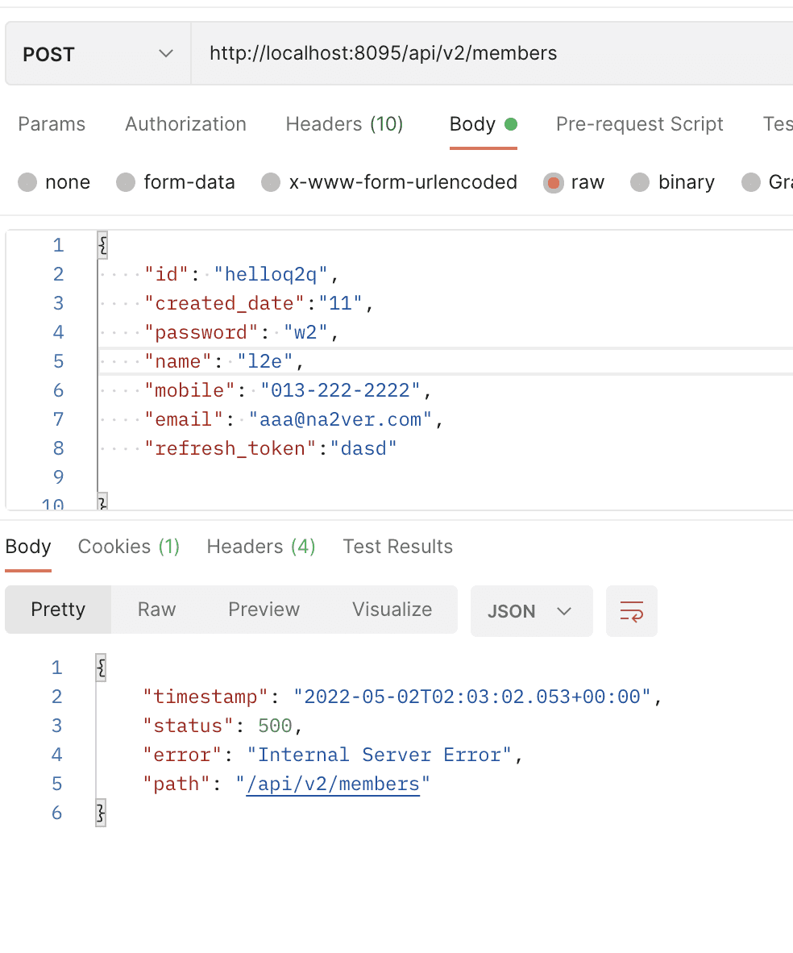The width and height of the screenshot is (793, 953).
Task: Follow the /api/v2/members path link
Action: (333, 784)
